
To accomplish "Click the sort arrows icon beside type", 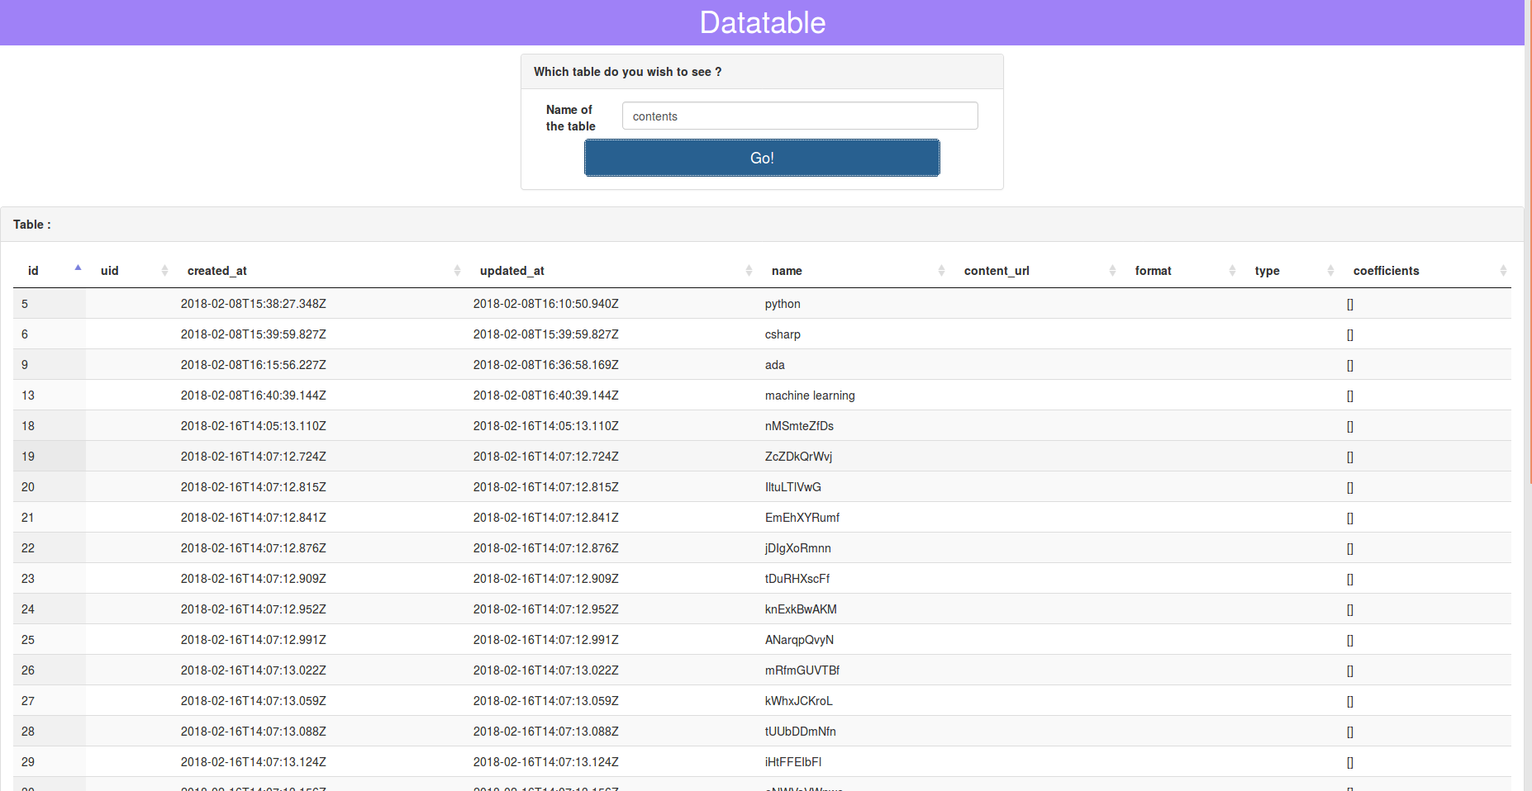I will coord(1330,271).
